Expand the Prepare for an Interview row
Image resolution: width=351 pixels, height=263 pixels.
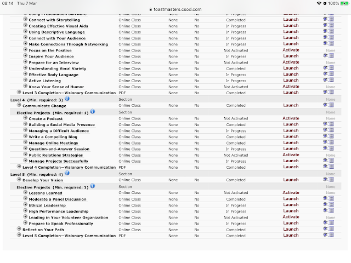25,62
